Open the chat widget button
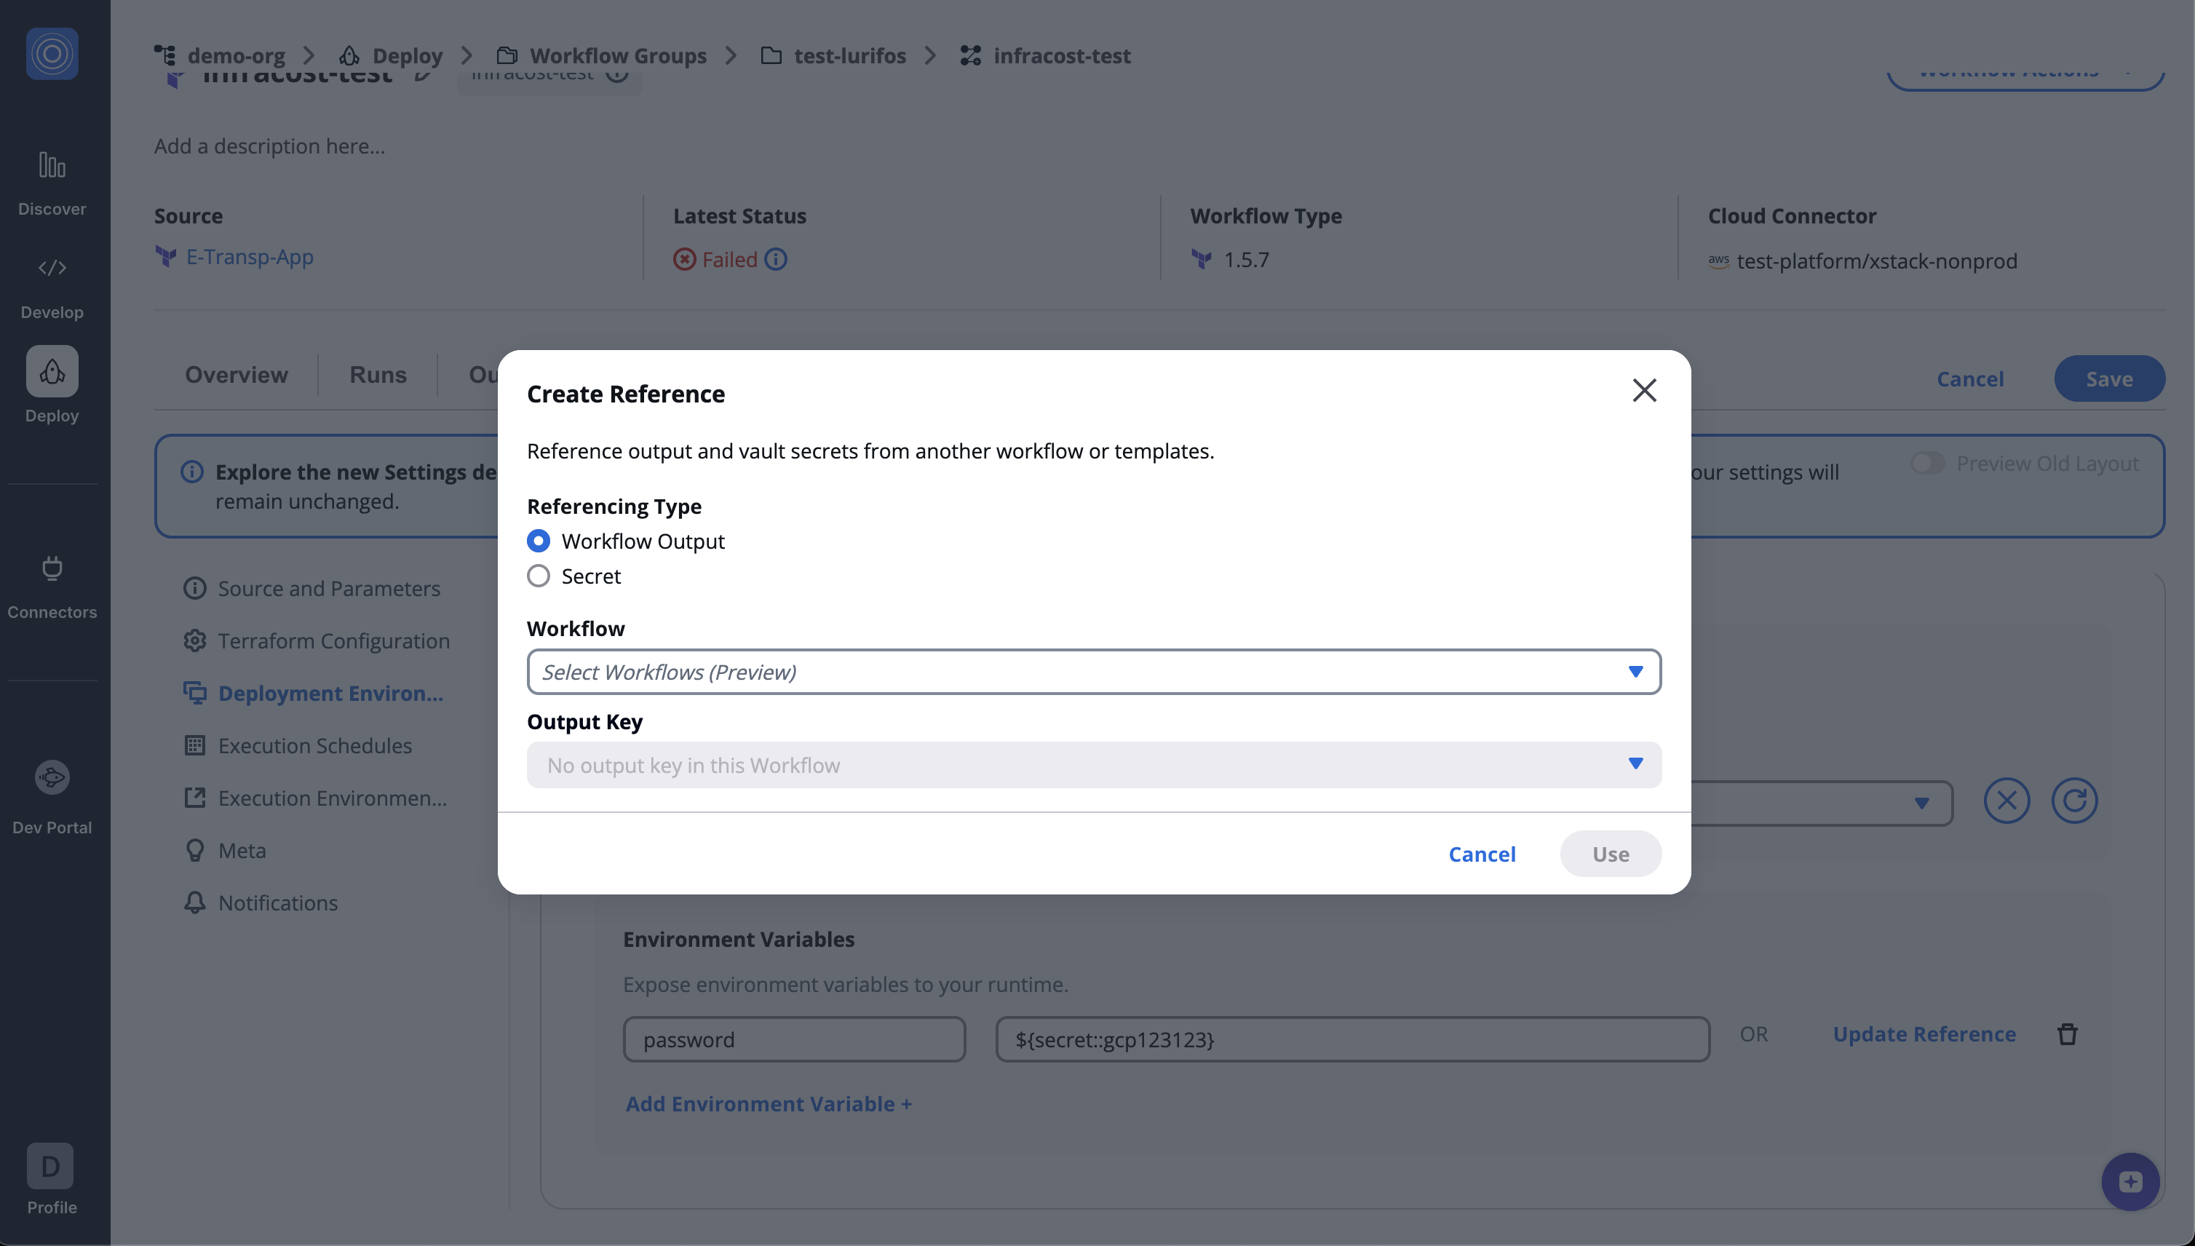Viewport: 2195px width, 1246px height. coord(2130,1182)
